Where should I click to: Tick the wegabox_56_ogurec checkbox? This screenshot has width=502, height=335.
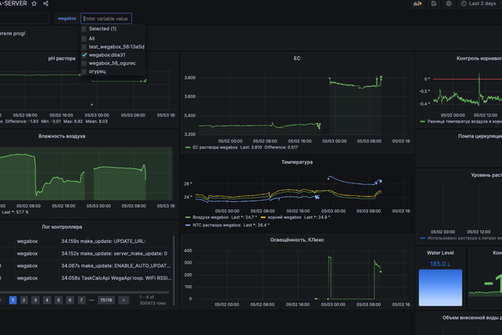pyautogui.click(x=85, y=64)
